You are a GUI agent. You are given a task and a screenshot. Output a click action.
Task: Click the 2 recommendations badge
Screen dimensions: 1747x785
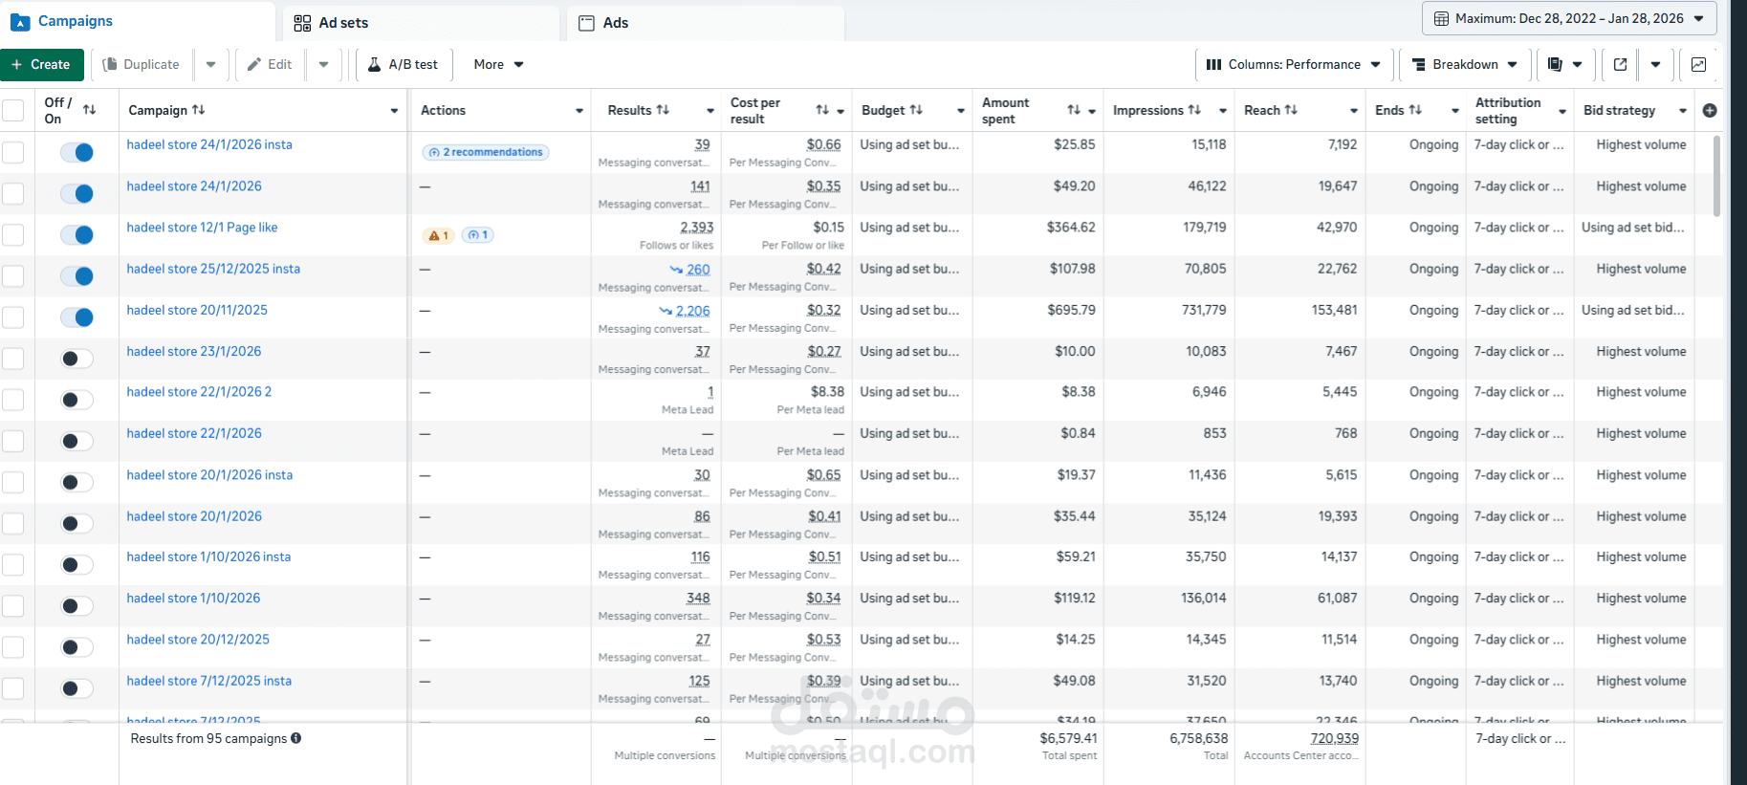486,152
